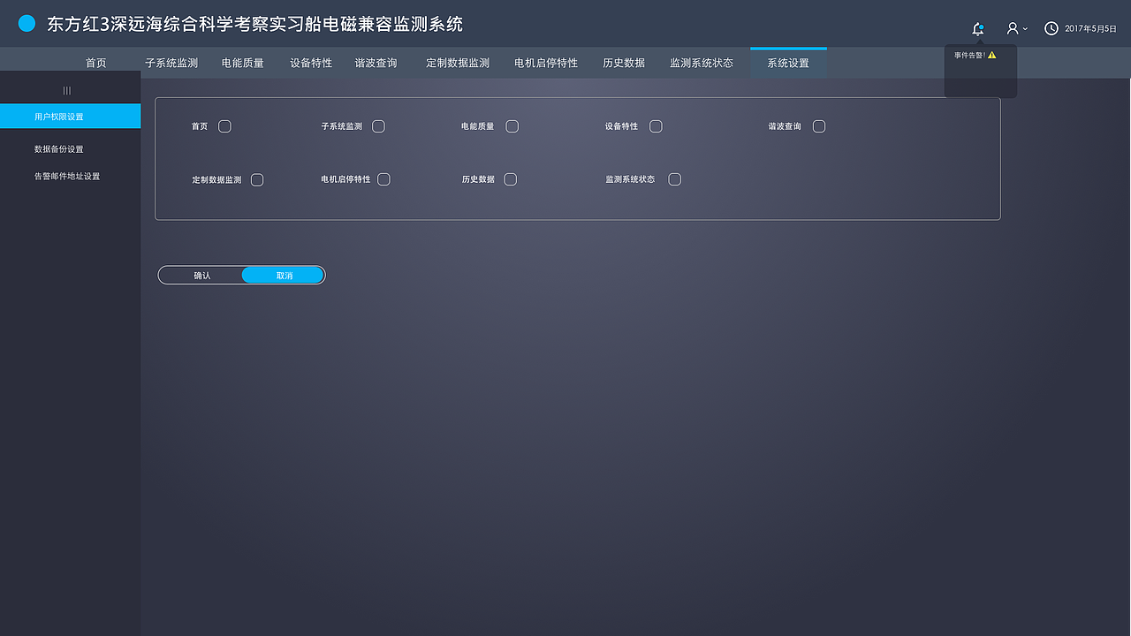Screen dimensions: 1131x636
Task: Collapse sidebar using three-bar handle
Action: coord(67,90)
